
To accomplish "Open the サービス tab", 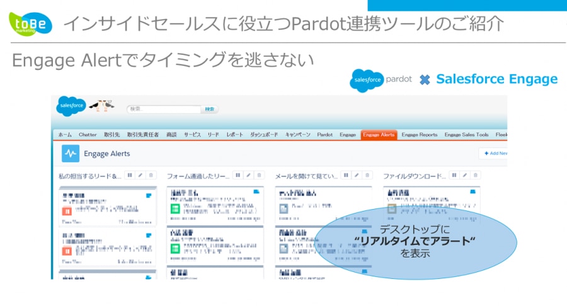I will coord(192,135).
